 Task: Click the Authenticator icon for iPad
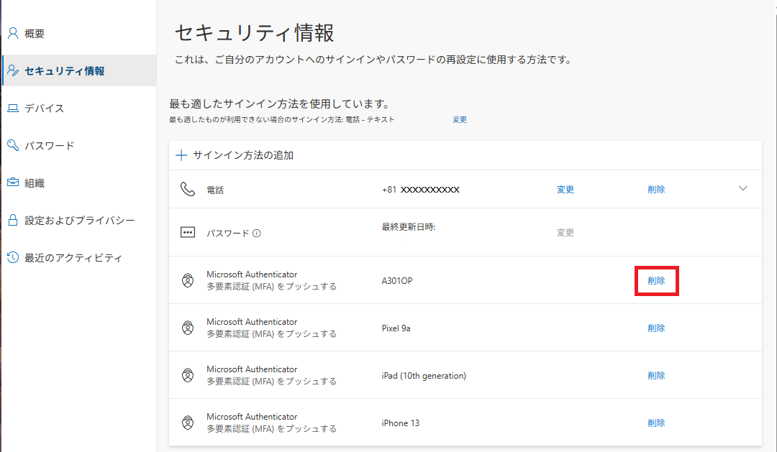[188, 375]
